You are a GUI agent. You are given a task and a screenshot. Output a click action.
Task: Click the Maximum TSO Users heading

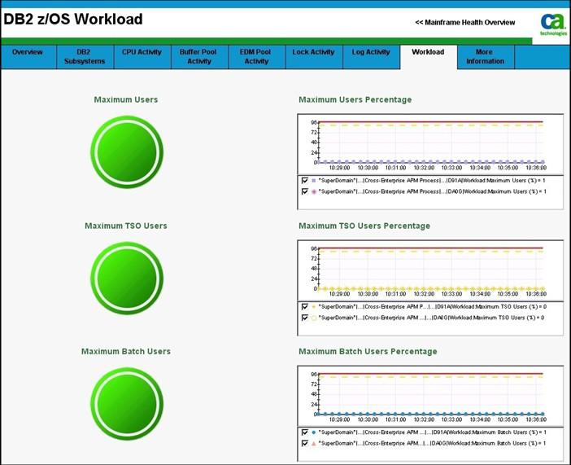tap(126, 226)
